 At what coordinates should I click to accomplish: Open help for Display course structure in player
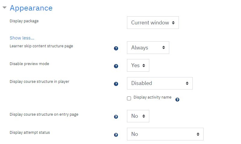pos(116,84)
